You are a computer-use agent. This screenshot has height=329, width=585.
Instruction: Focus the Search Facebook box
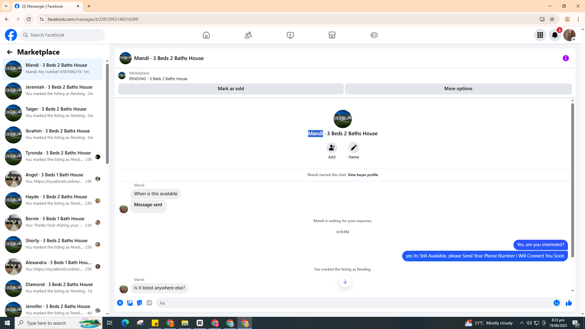(x=62, y=35)
